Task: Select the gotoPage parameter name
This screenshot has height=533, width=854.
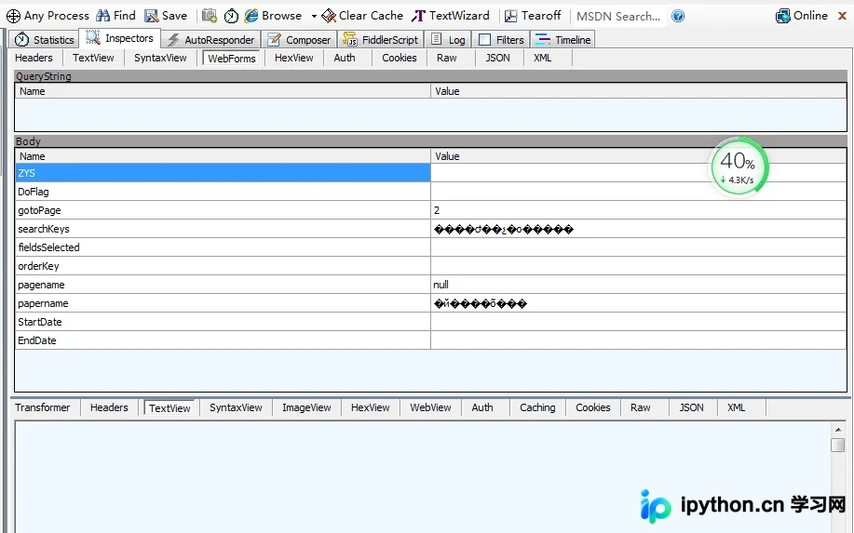Action: [39, 210]
